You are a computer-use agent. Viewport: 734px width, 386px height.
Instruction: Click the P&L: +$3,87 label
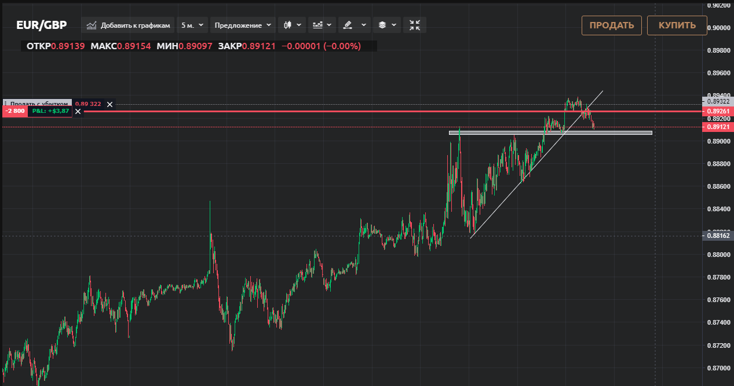[50, 111]
